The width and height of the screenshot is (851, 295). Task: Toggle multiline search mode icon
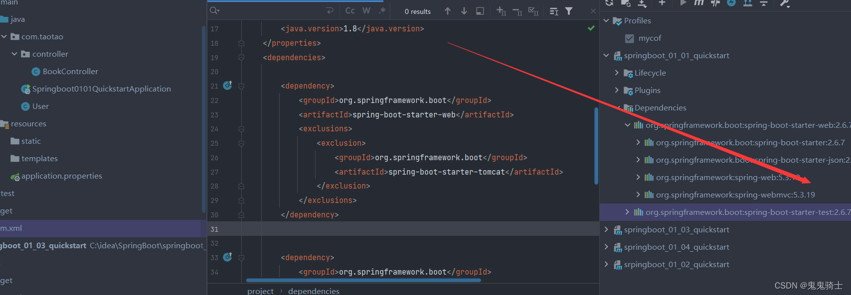click(x=554, y=11)
